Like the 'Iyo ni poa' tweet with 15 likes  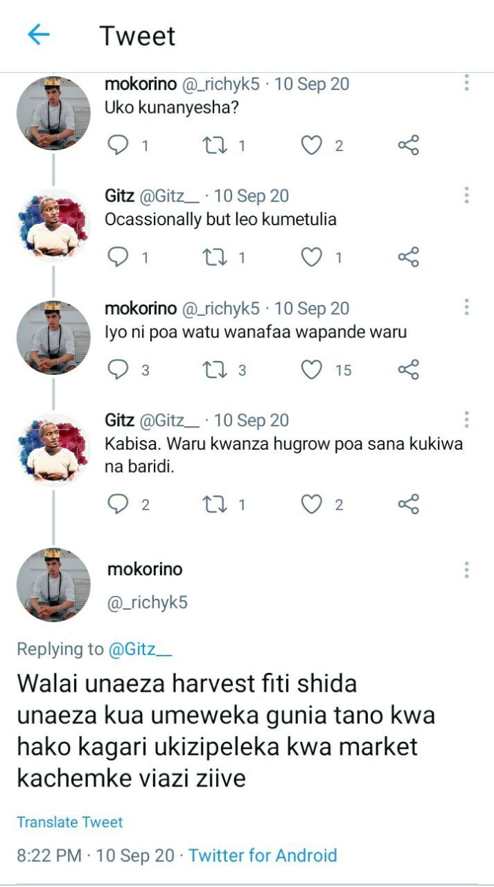(312, 370)
